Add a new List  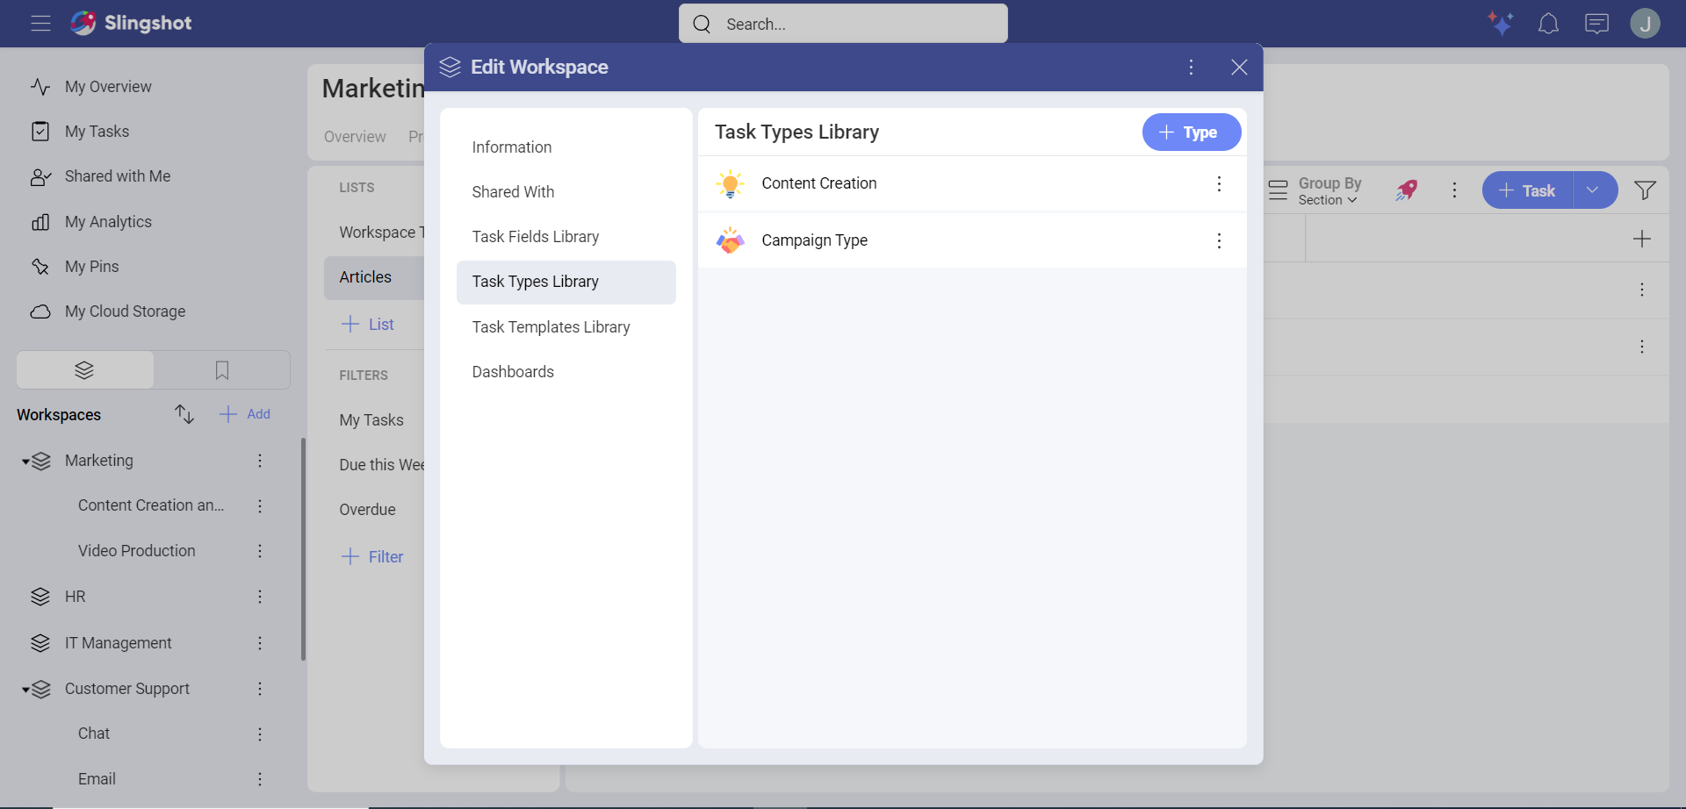[x=367, y=325]
